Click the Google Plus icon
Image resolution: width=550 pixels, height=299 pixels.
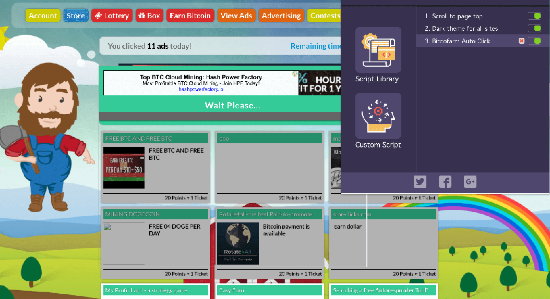[x=470, y=182]
